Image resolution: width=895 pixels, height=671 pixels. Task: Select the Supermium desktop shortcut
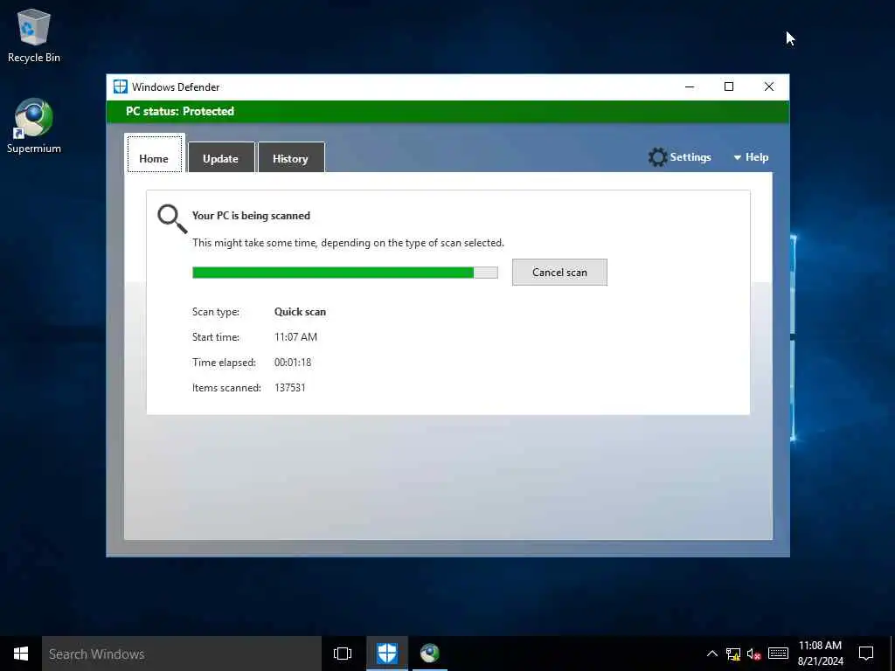click(34, 126)
